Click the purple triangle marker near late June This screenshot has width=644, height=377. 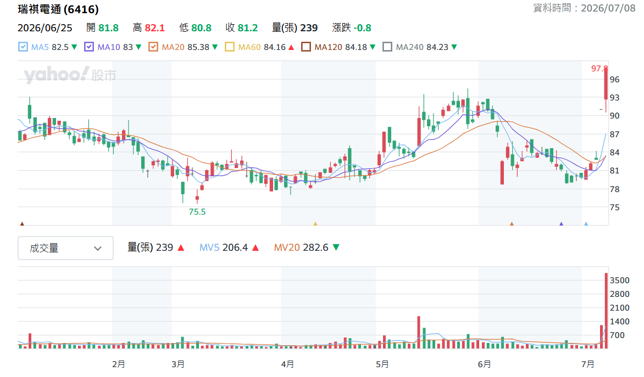click(562, 223)
